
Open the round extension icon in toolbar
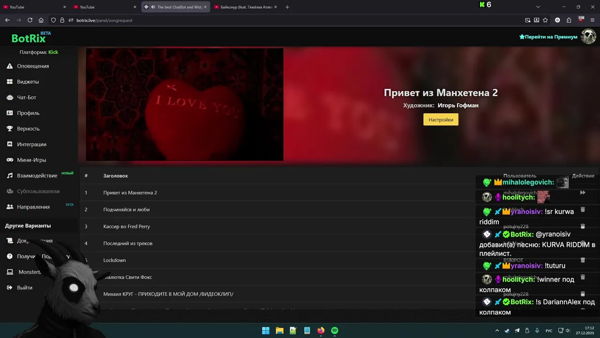point(557,20)
